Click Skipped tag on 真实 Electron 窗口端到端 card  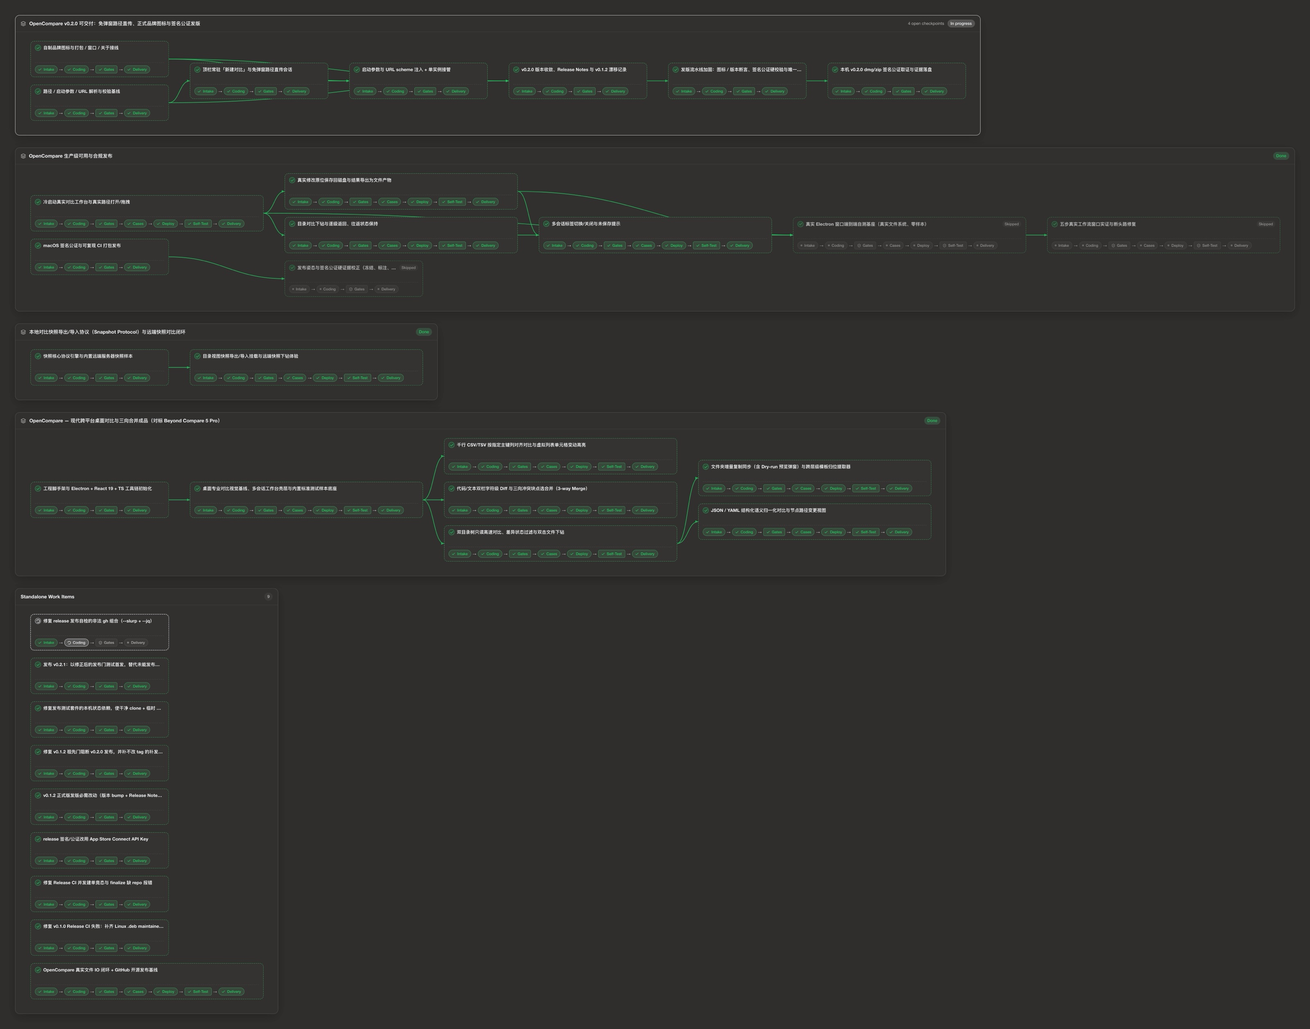click(1011, 224)
